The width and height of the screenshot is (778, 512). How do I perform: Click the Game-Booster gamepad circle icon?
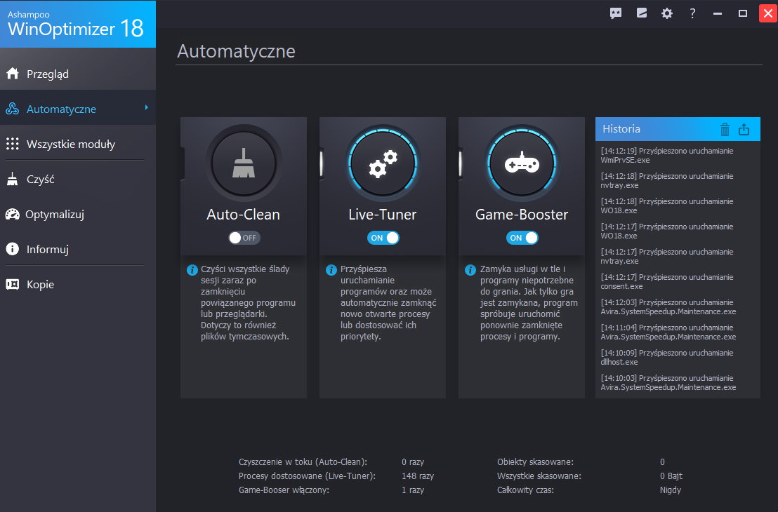pos(522,163)
